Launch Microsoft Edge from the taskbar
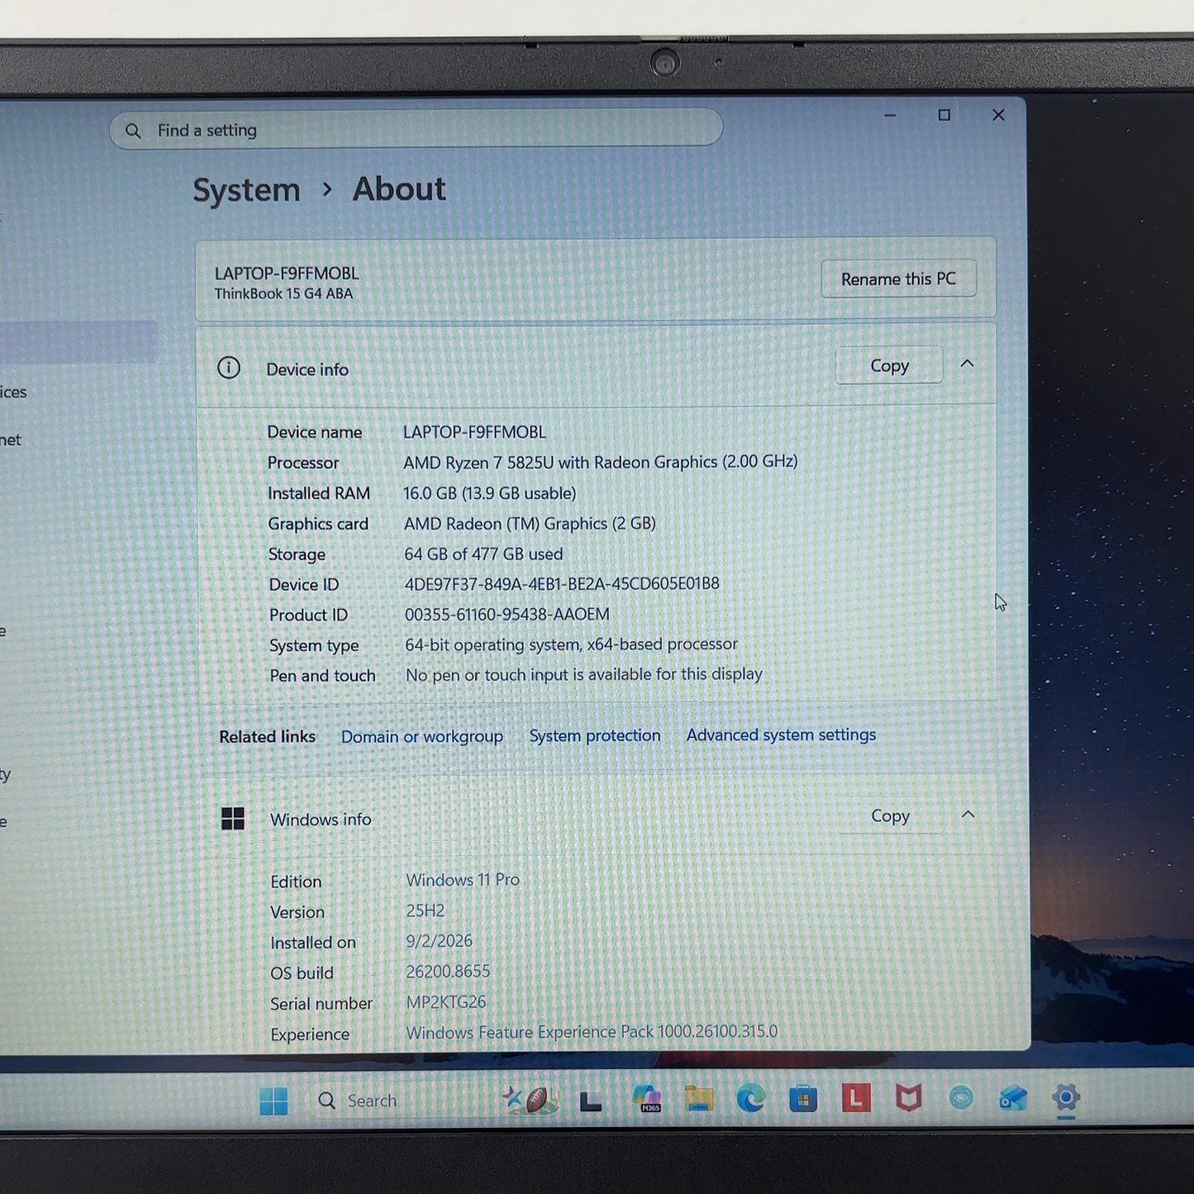Viewport: 1194px width, 1194px height. tap(751, 1099)
